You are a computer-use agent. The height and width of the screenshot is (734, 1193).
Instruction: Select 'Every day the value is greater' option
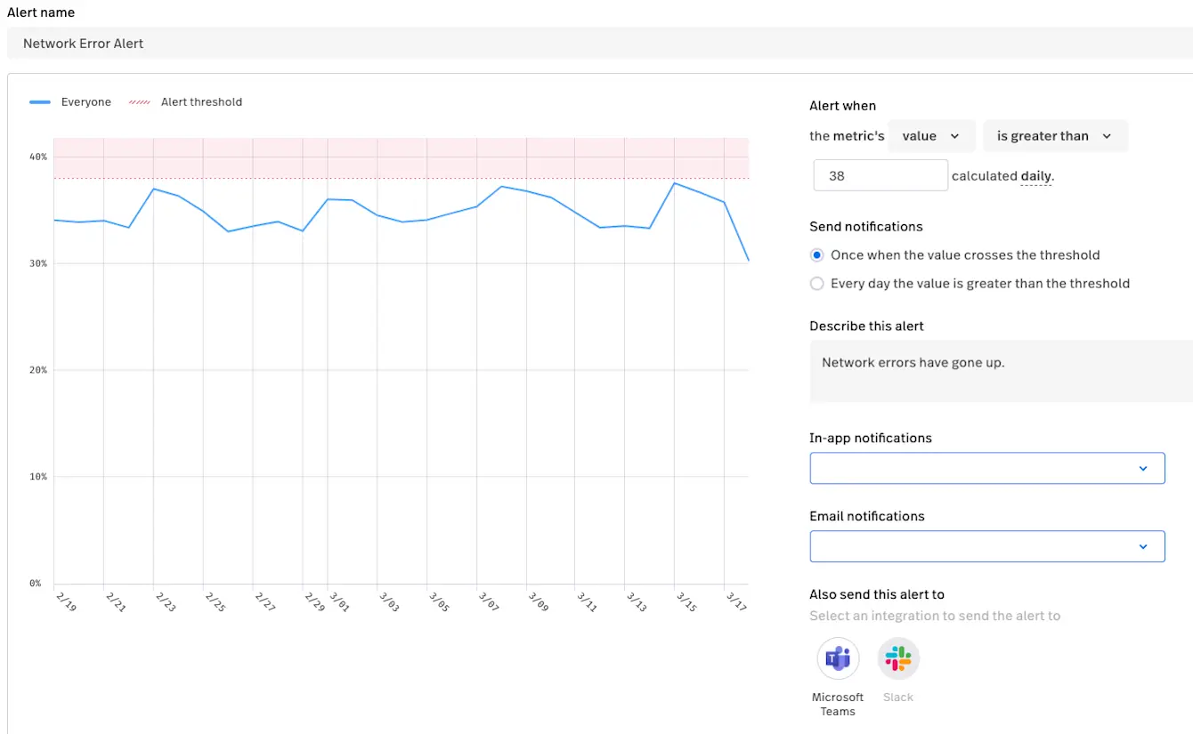[817, 284]
